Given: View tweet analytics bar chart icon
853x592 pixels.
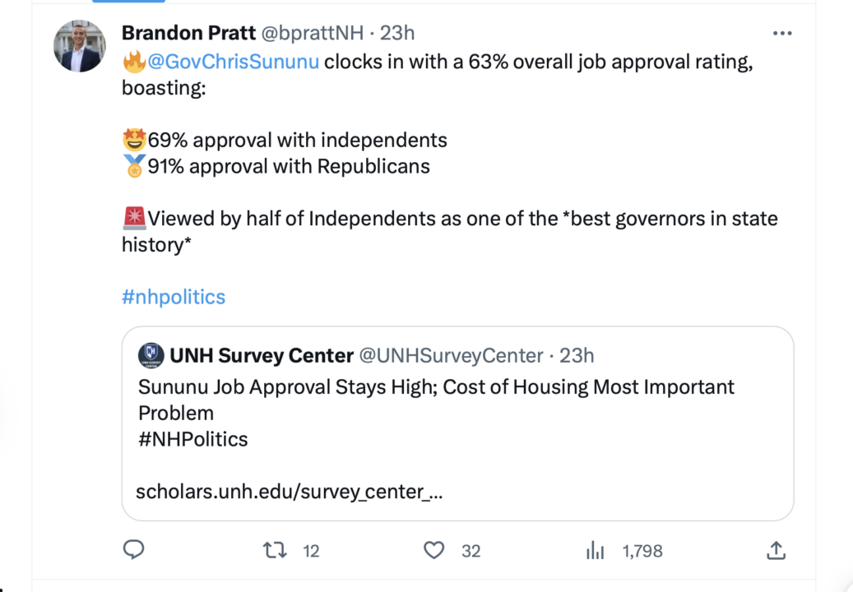Looking at the screenshot, I should pos(595,551).
